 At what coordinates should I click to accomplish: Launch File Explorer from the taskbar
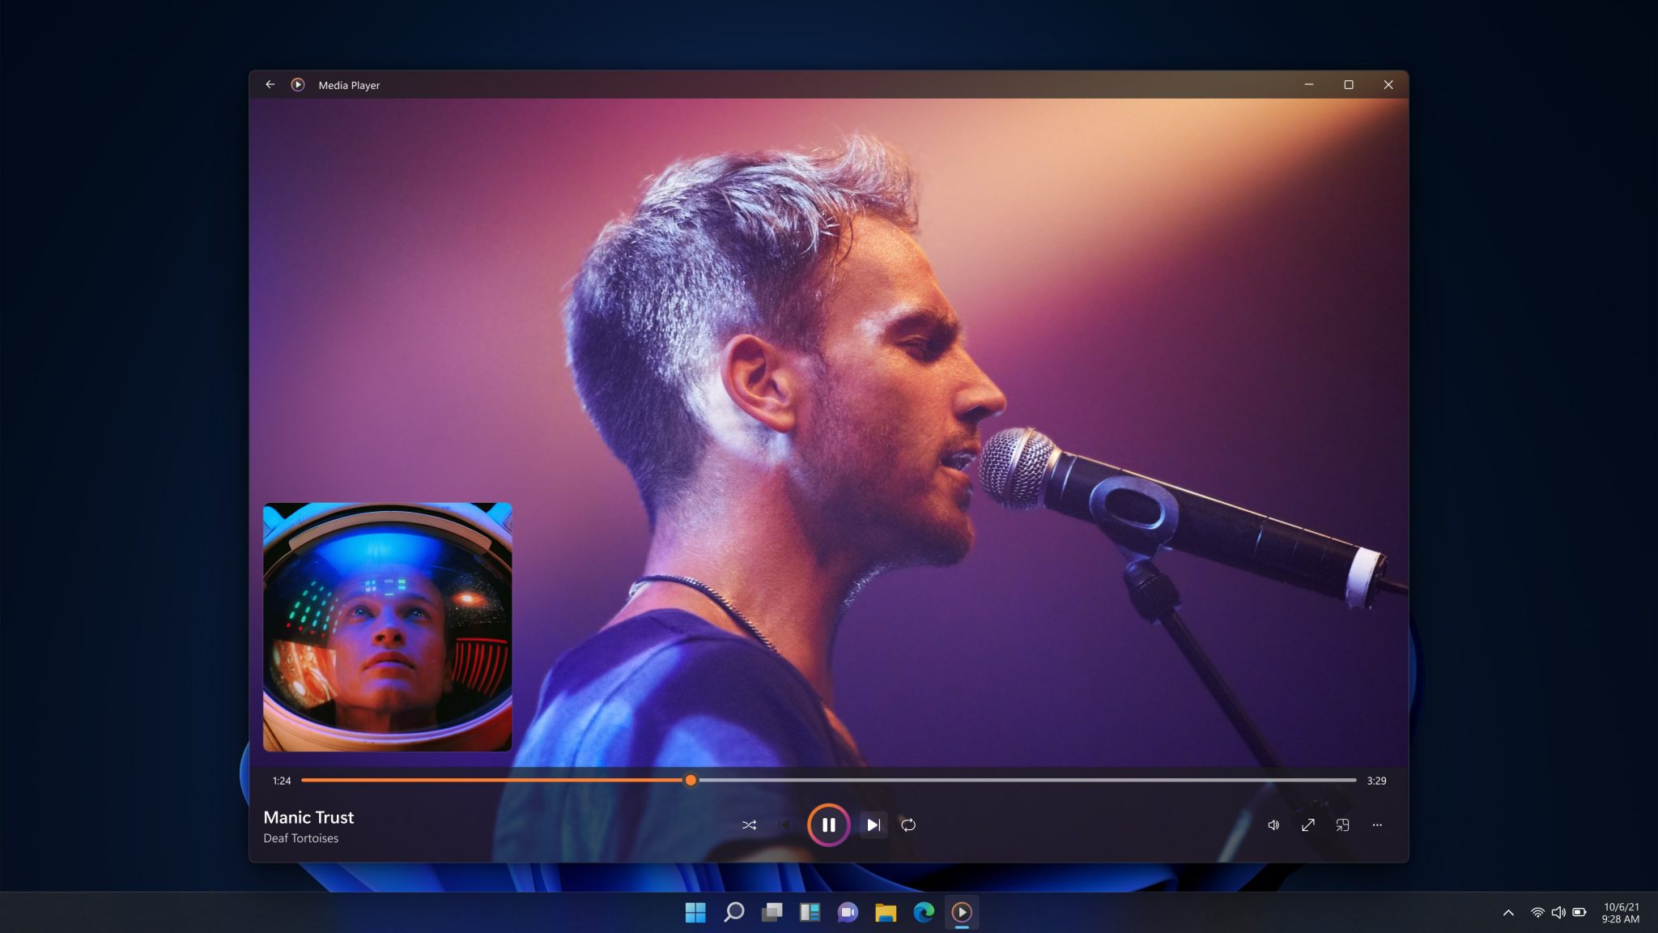tap(886, 913)
